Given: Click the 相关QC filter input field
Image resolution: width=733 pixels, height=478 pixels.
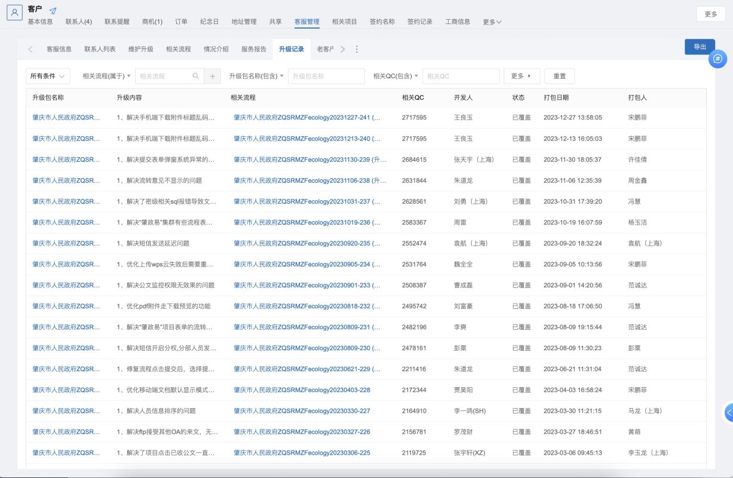Looking at the screenshot, I should click(x=460, y=76).
